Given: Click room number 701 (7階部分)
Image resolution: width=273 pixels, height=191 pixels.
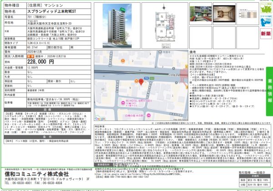Looking at the screenshot, I should [x=36, y=17].
